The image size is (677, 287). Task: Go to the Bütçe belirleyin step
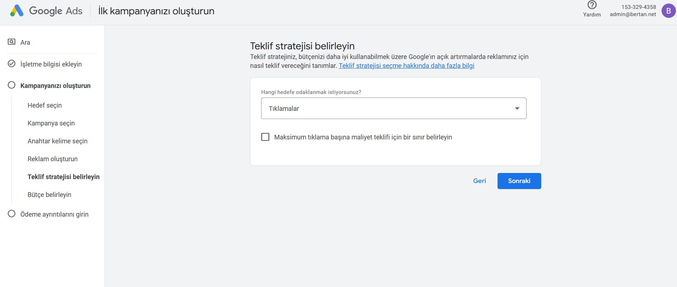[49, 195]
